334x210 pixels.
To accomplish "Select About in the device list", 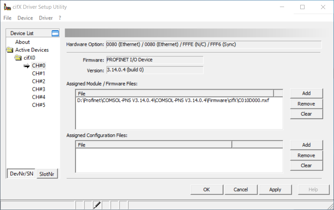I will click(x=22, y=42).
